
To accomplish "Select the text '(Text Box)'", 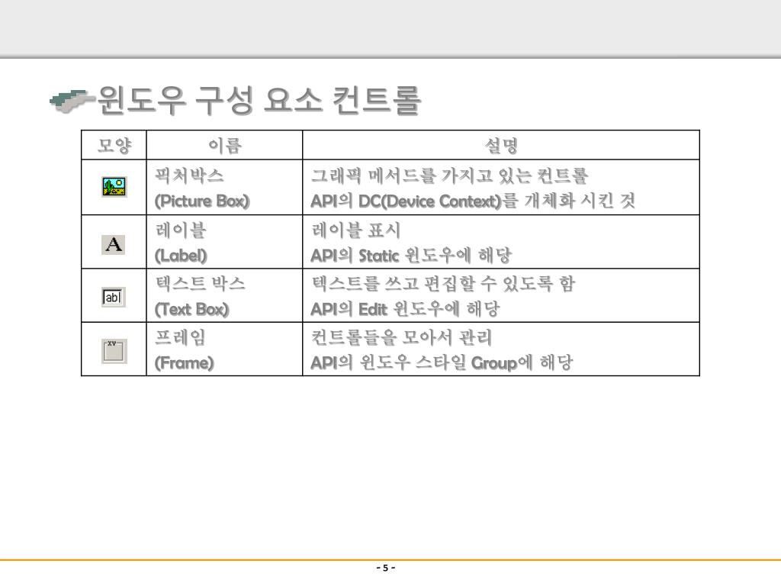I will pyautogui.click(x=191, y=309).
